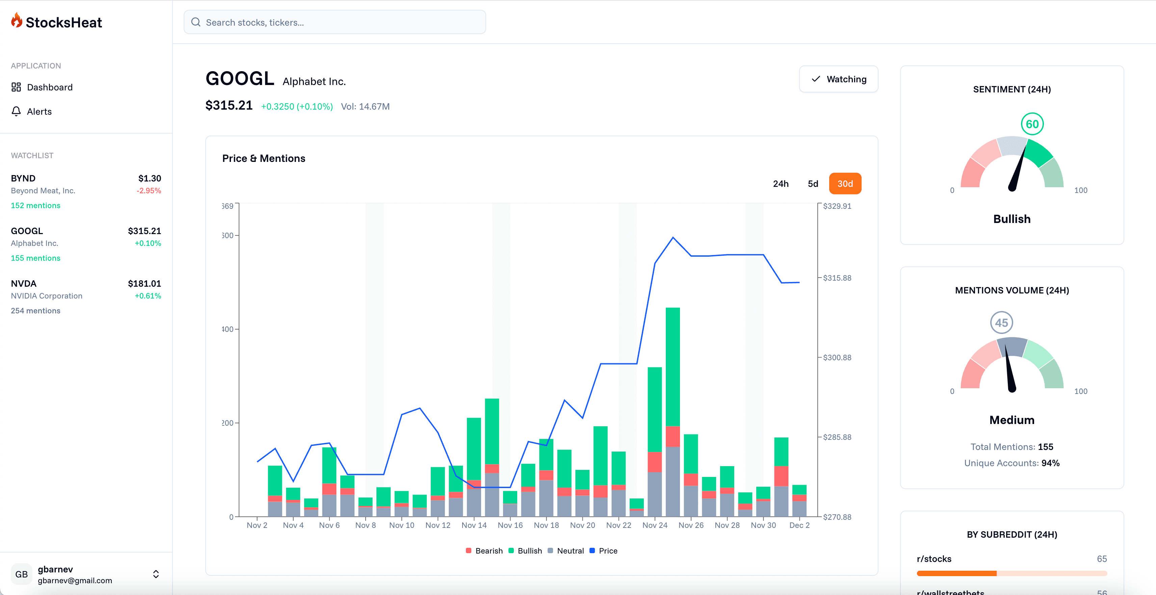Open the Dashboard panel icon
The width and height of the screenshot is (1156, 595).
[x=16, y=87]
